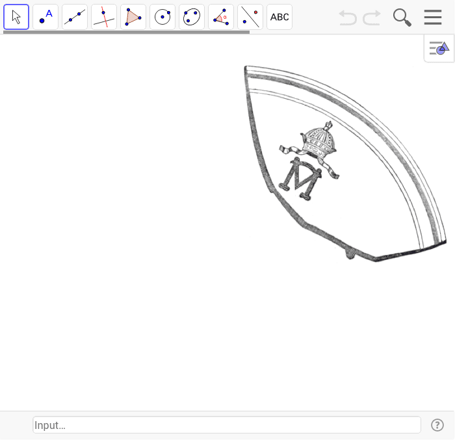Screen dimensions: 455x440
Task: Click the toolbar horizontal scrollbar
Action: 126,32
